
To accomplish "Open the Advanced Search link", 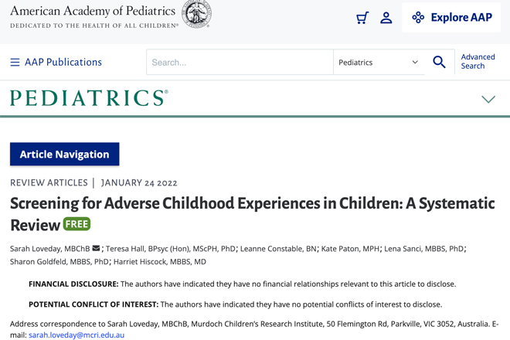I will (x=478, y=62).
